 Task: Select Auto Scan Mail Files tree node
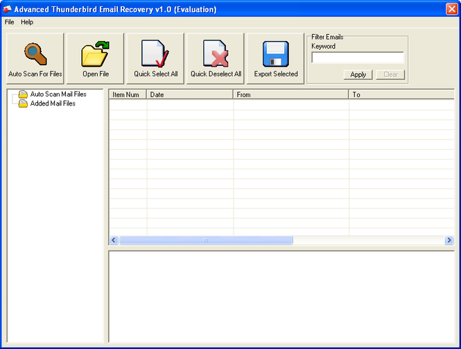(58, 94)
